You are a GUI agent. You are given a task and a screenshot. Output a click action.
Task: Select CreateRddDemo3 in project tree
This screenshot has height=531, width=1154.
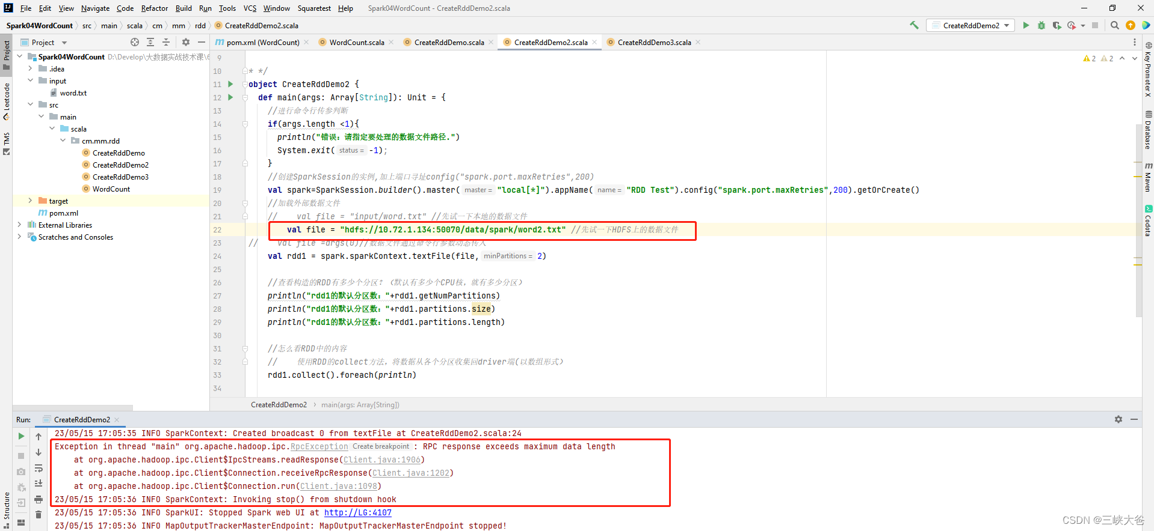tap(120, 177)
